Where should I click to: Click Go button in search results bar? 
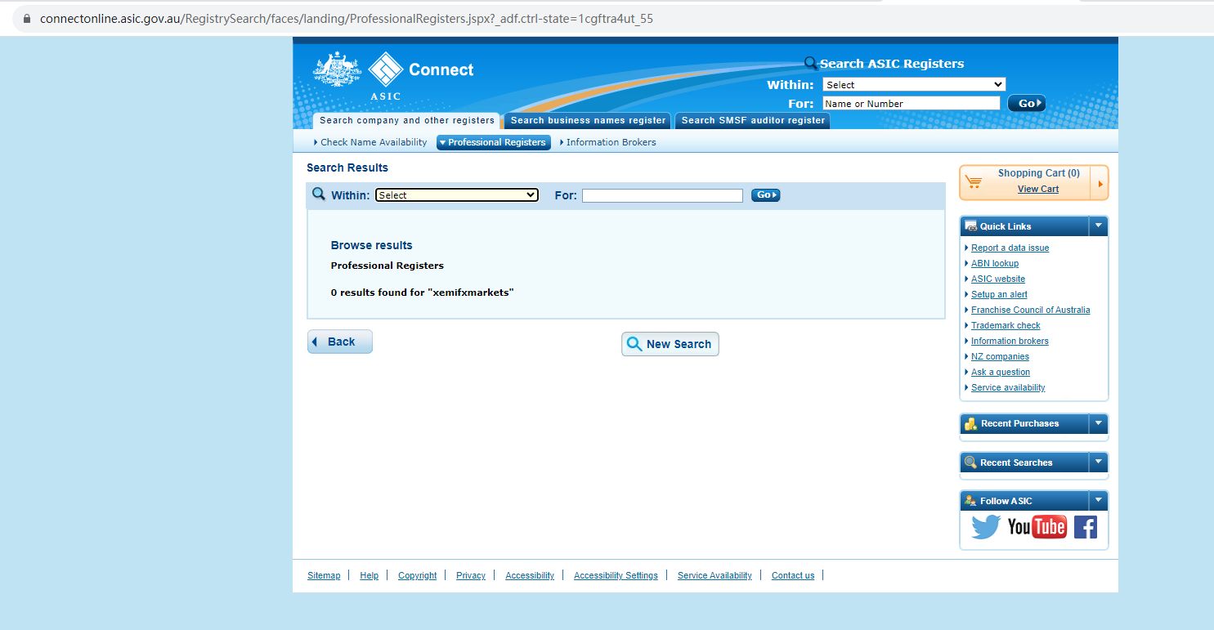click(766, 195)
